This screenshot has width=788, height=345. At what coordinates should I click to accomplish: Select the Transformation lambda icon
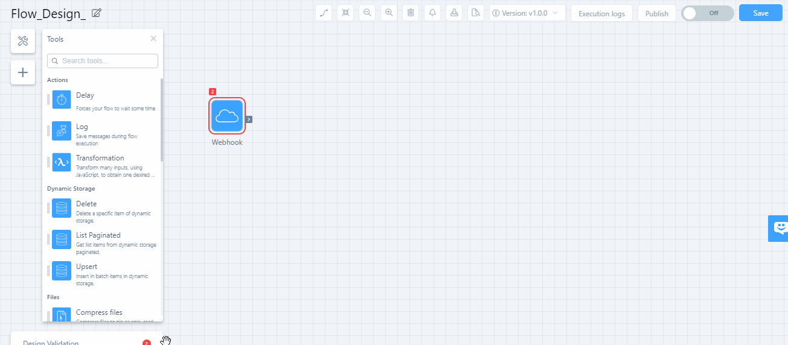(62, 163)
